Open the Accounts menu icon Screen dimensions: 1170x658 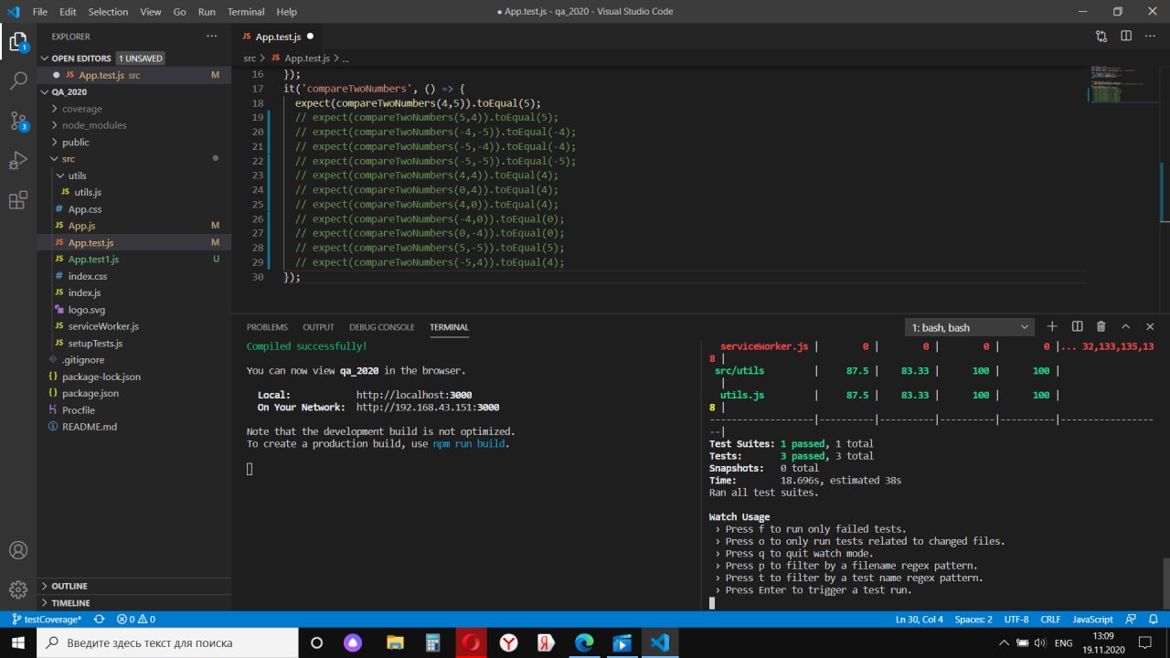click(18, 550)
